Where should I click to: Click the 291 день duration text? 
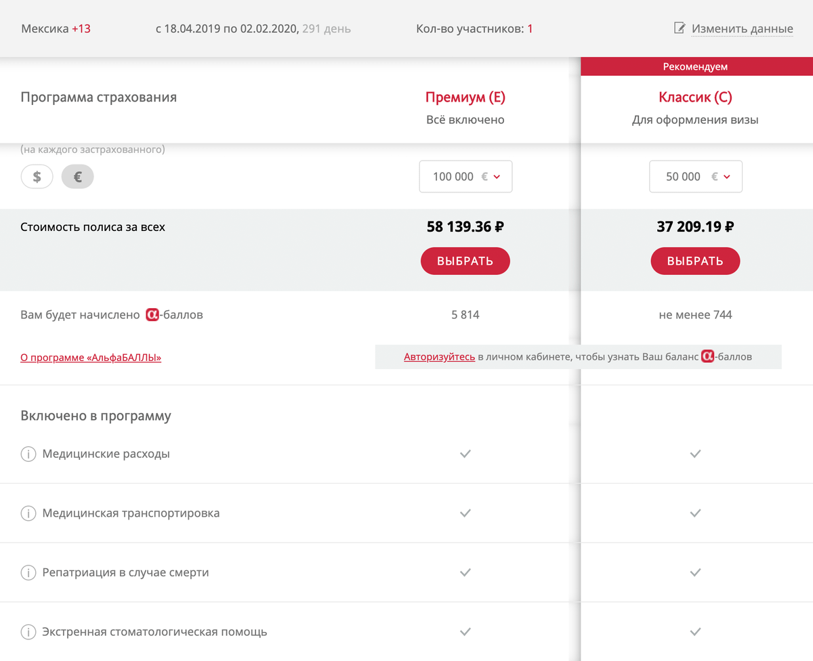[327, 29]
